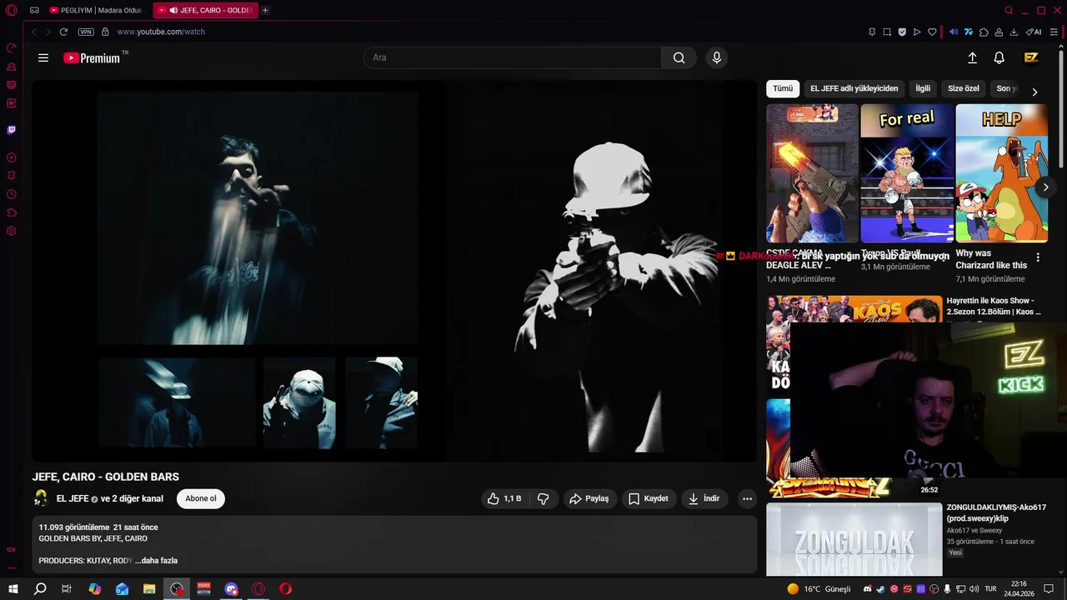Open the YouTube hamburger guide menu
The width and height of the screenshot is (1067, 600).
(43, 57)
